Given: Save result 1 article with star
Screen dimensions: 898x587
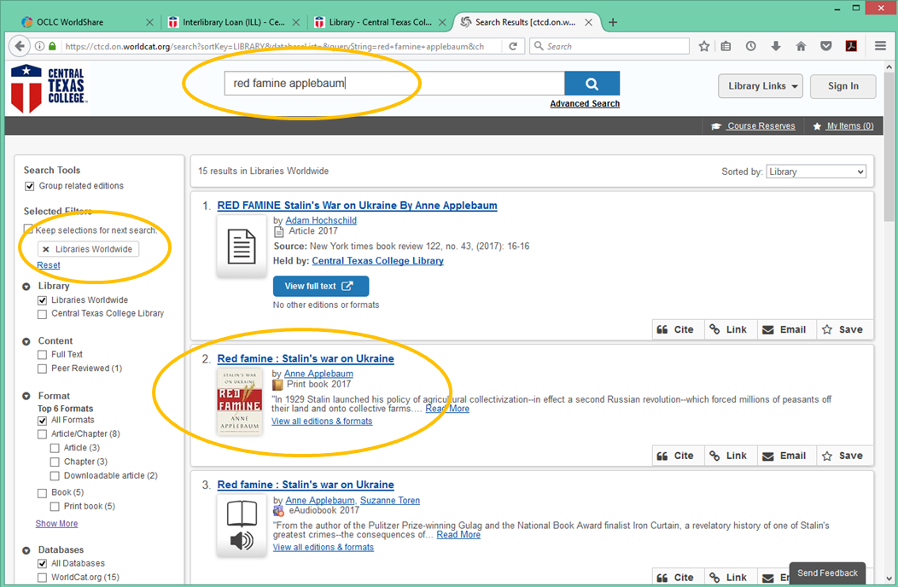Looking at the screenshot, I should [x=843, y=330].
